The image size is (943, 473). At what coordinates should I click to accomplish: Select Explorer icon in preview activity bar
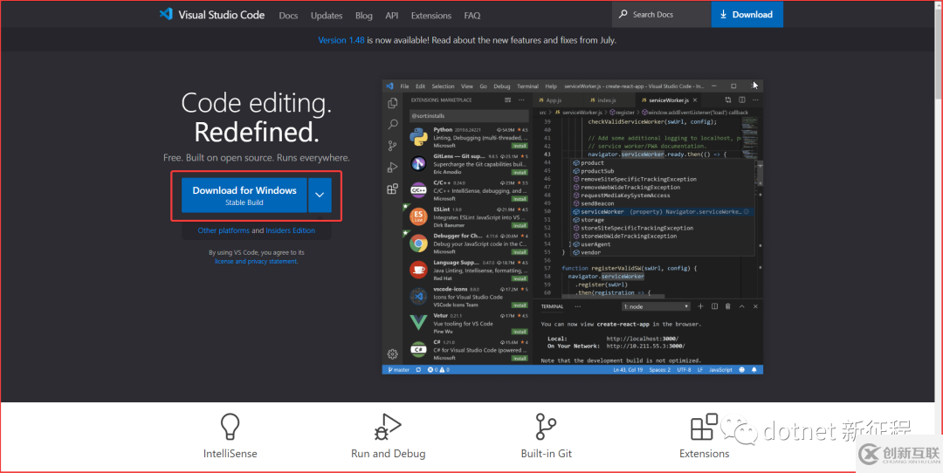click(x=393, y=103)
